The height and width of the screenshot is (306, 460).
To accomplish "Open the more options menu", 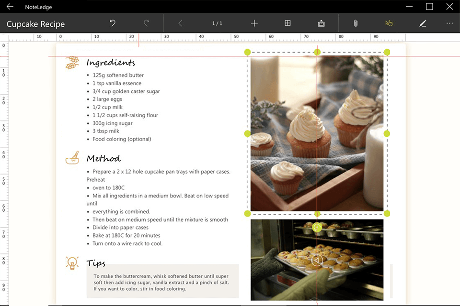I will 450,23.
